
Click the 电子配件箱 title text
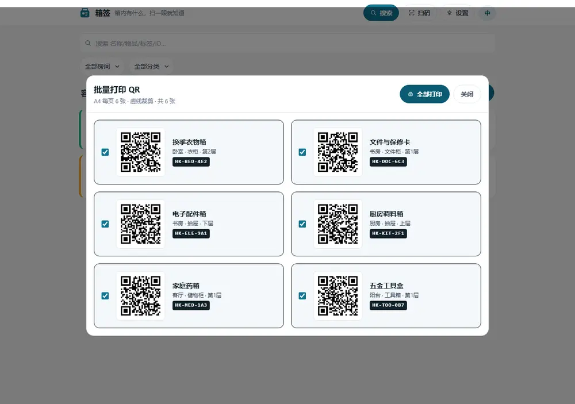[189, 214]
